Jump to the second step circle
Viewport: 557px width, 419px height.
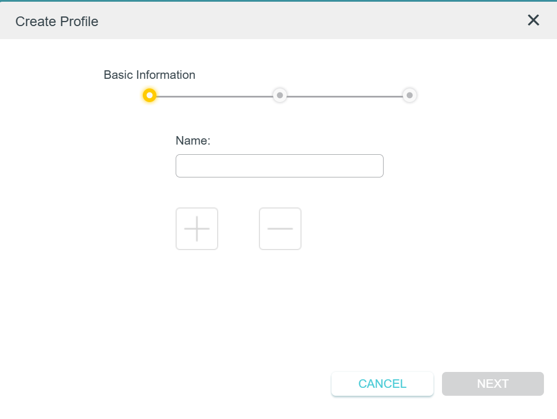[280, 95]
